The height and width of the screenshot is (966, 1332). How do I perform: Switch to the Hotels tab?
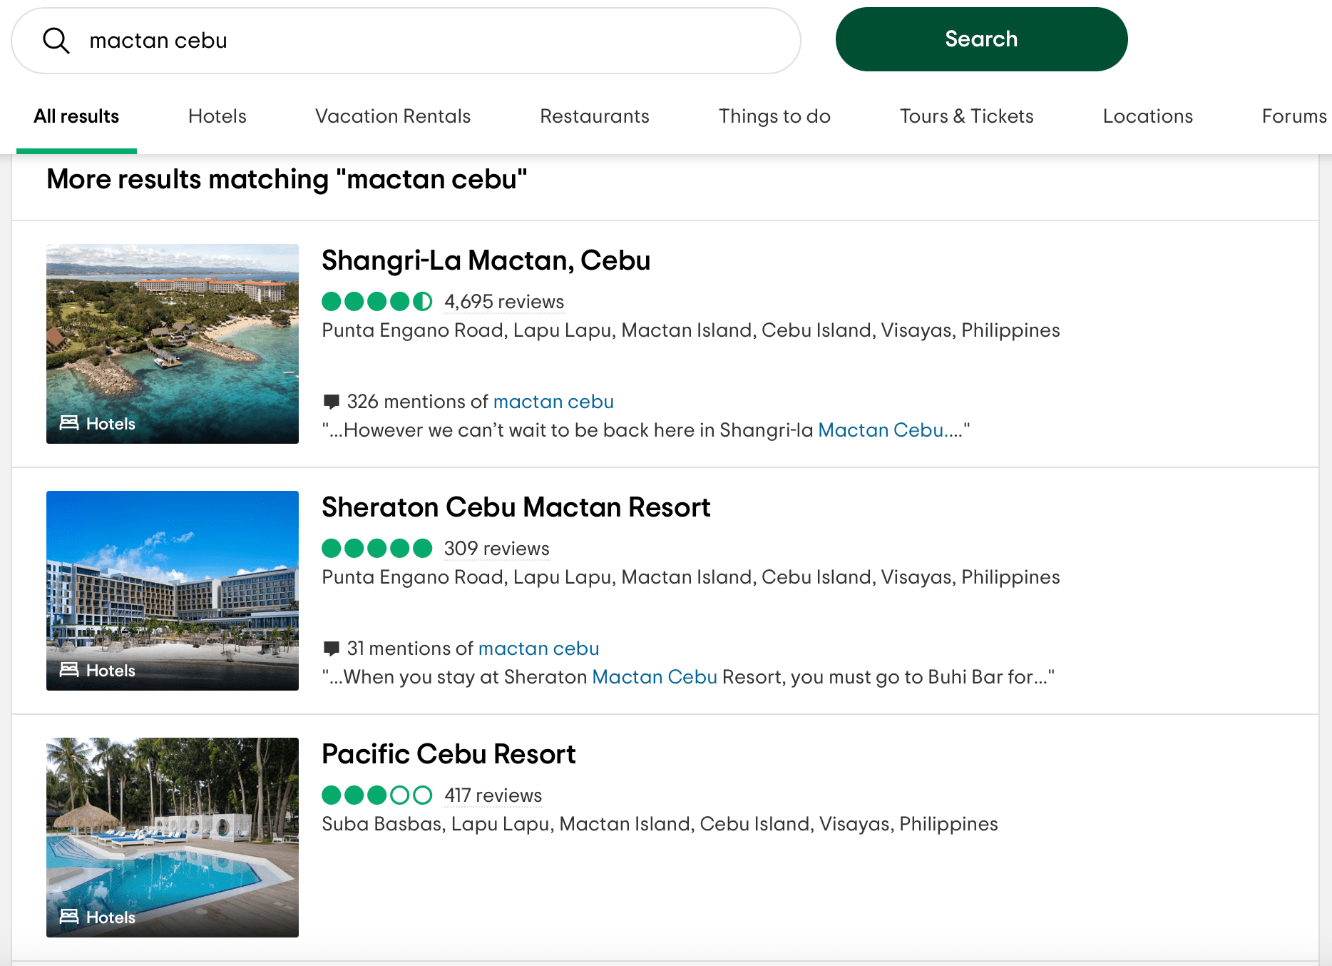pyautogui.click(x=217, y=116)
